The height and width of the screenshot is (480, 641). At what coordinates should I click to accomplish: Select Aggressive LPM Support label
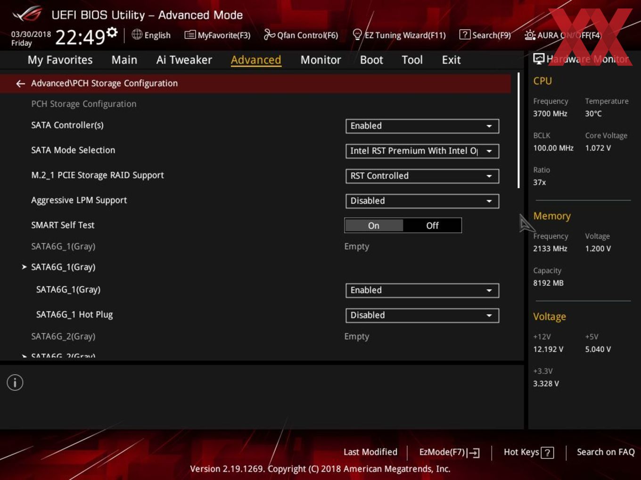79,200
